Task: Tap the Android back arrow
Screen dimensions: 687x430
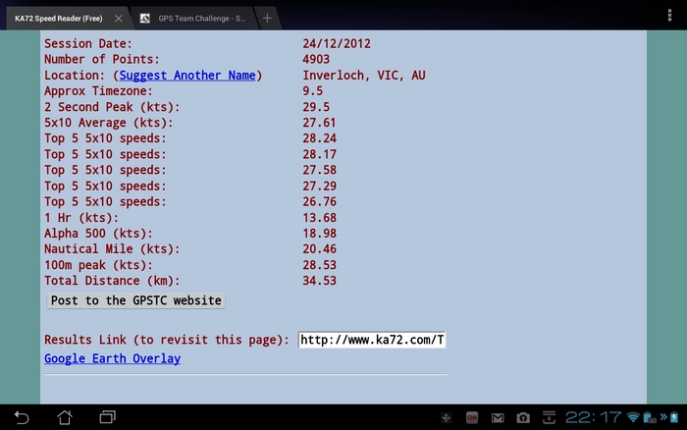Action: [22, 417]
